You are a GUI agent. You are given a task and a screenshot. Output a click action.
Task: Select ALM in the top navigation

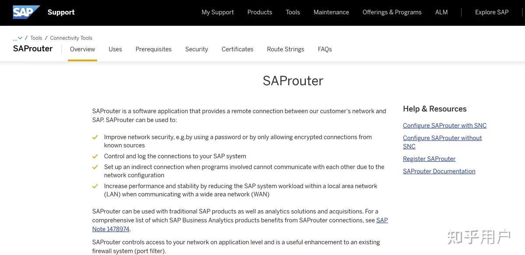pyautogui.click(x=441, y=12)
